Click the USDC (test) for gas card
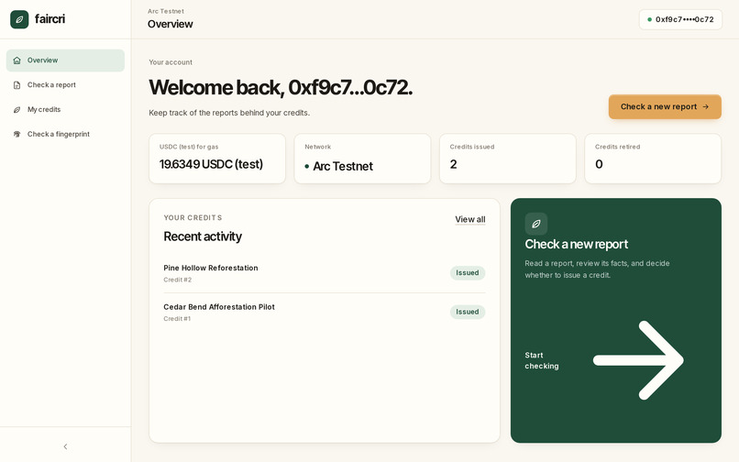Image resolution: width=739 pixels, height=462 pixels. pyautogui.click(x=217, y=159)
